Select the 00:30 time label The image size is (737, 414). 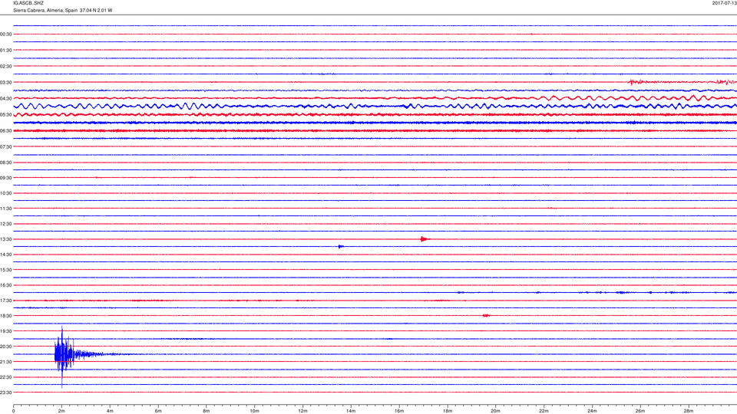6,34
